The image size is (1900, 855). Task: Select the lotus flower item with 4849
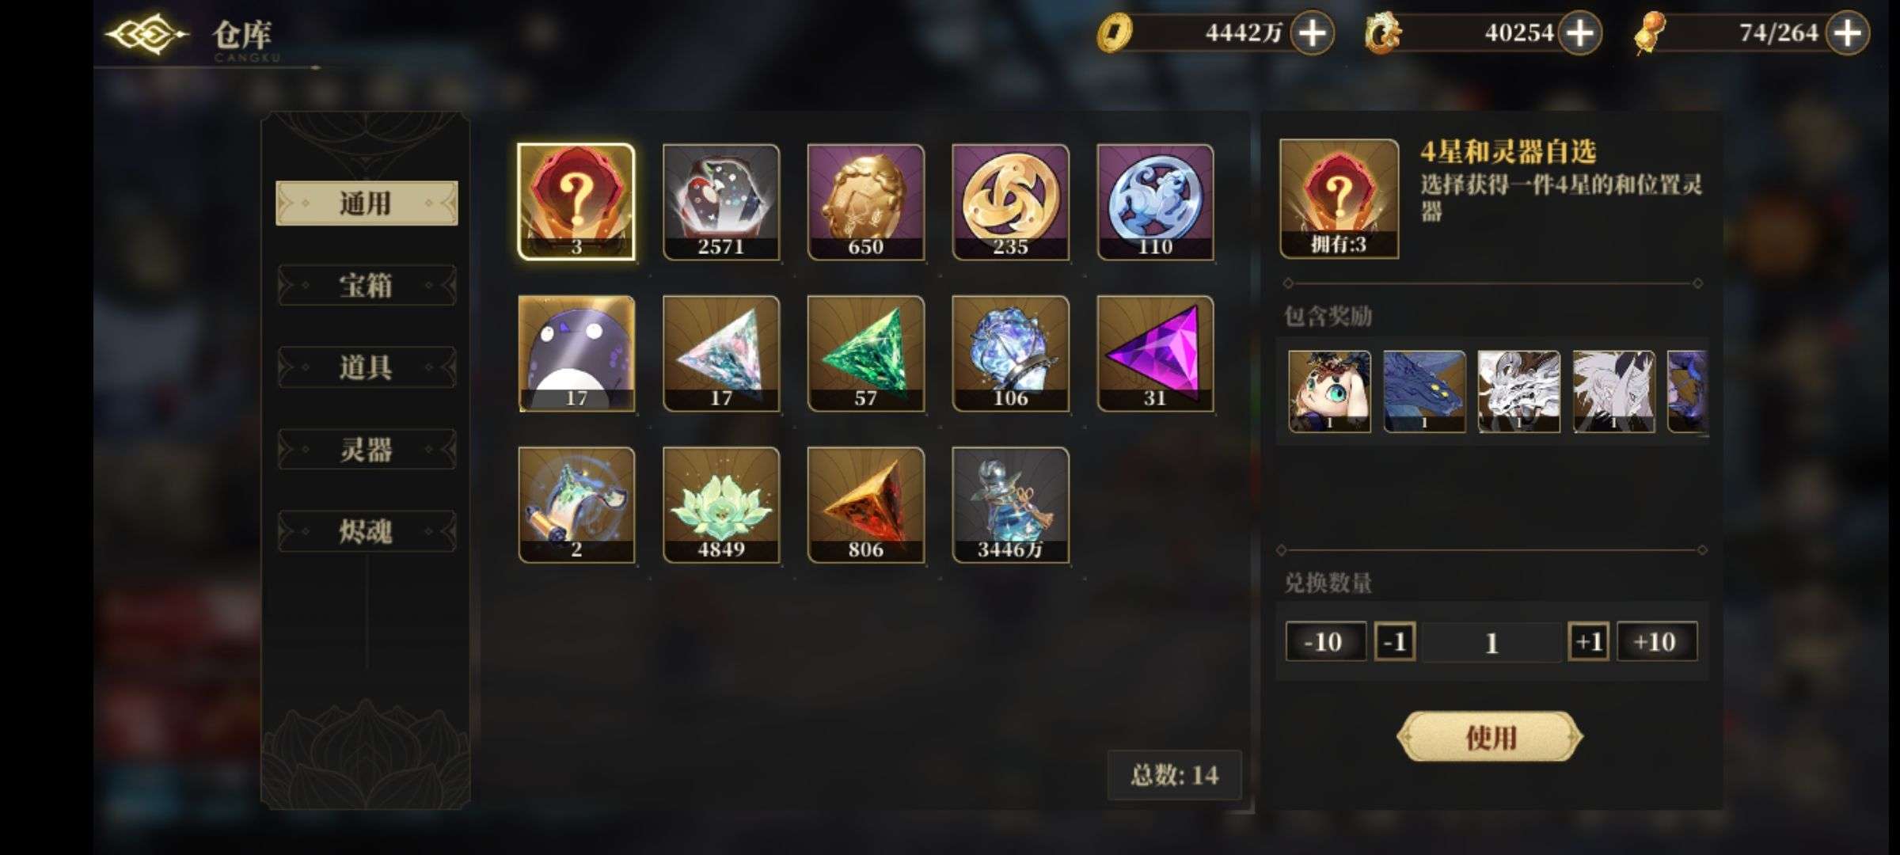(x=721, y=505)
